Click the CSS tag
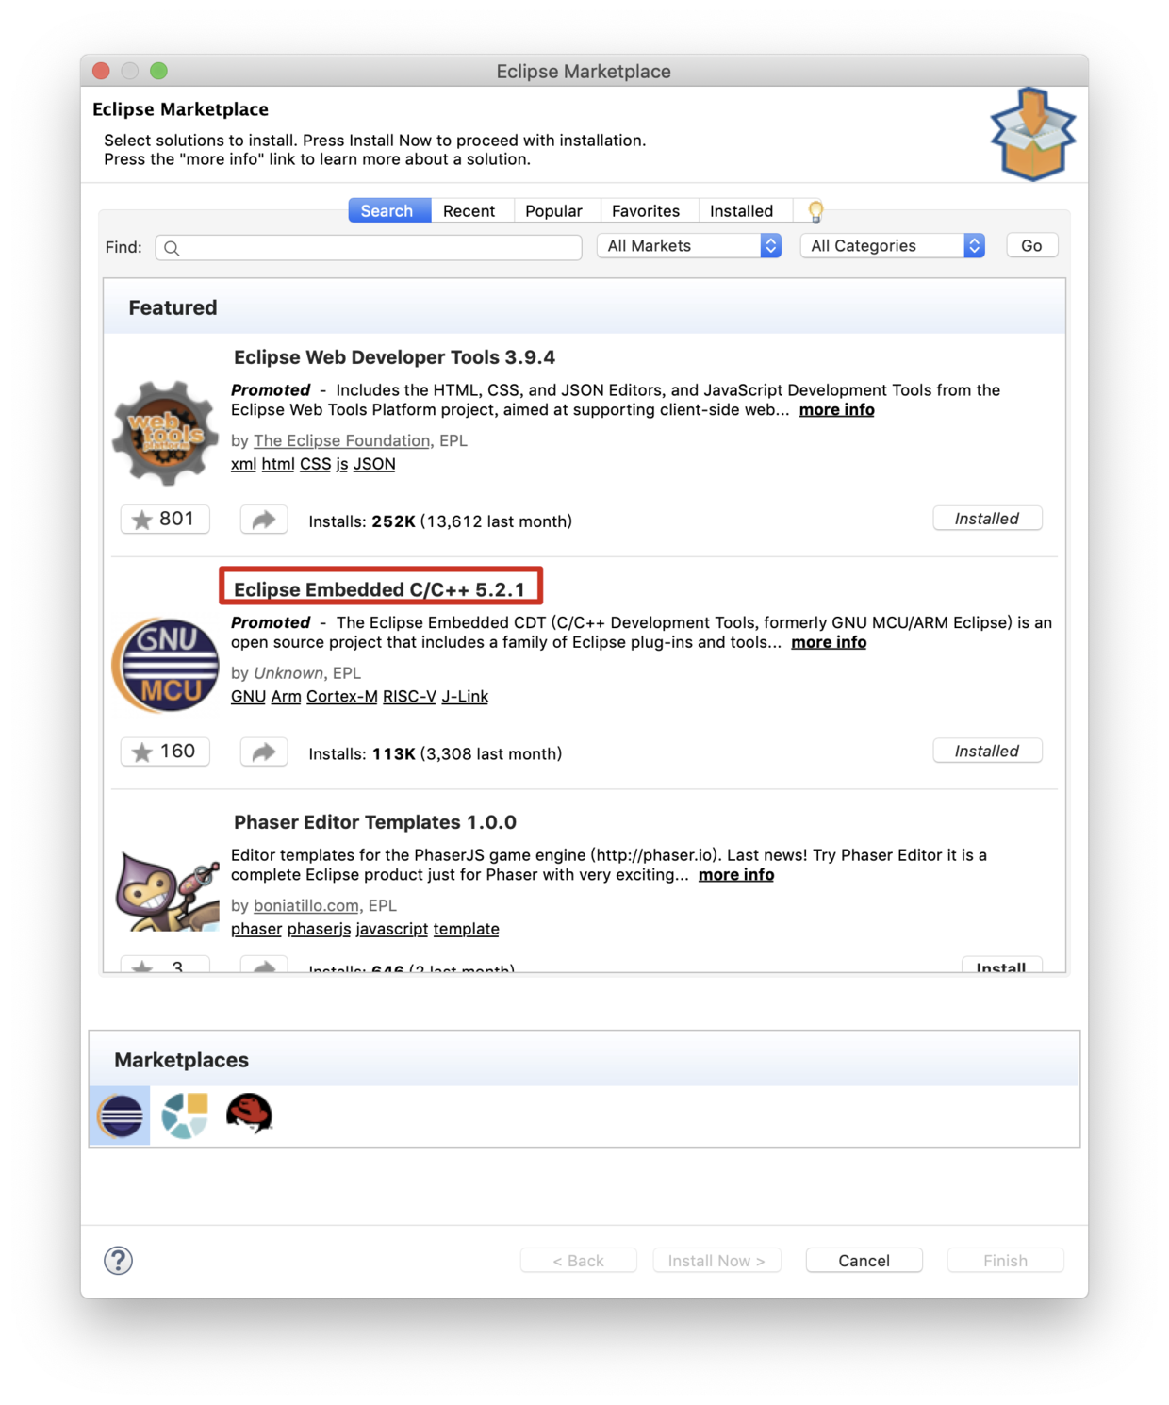This screenshot has width=1169, height=1405. click(315, 464)
